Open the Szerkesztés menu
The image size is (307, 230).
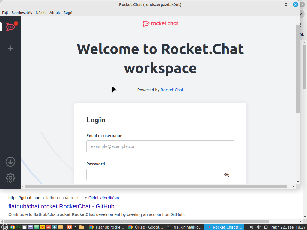pyautogui.click(x=22, y=13)
